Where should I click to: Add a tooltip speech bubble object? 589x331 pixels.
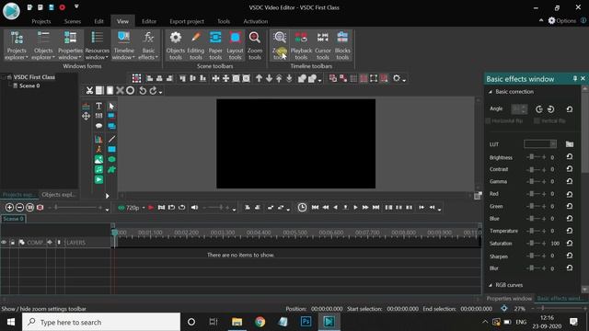pos(98,126)
